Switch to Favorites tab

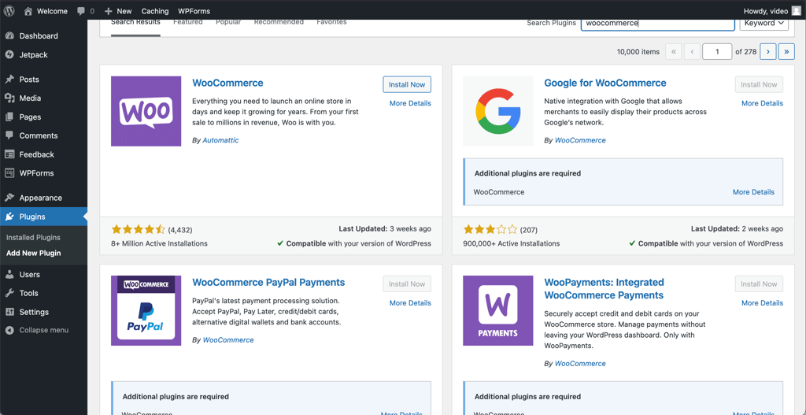[x=331, y=22]
